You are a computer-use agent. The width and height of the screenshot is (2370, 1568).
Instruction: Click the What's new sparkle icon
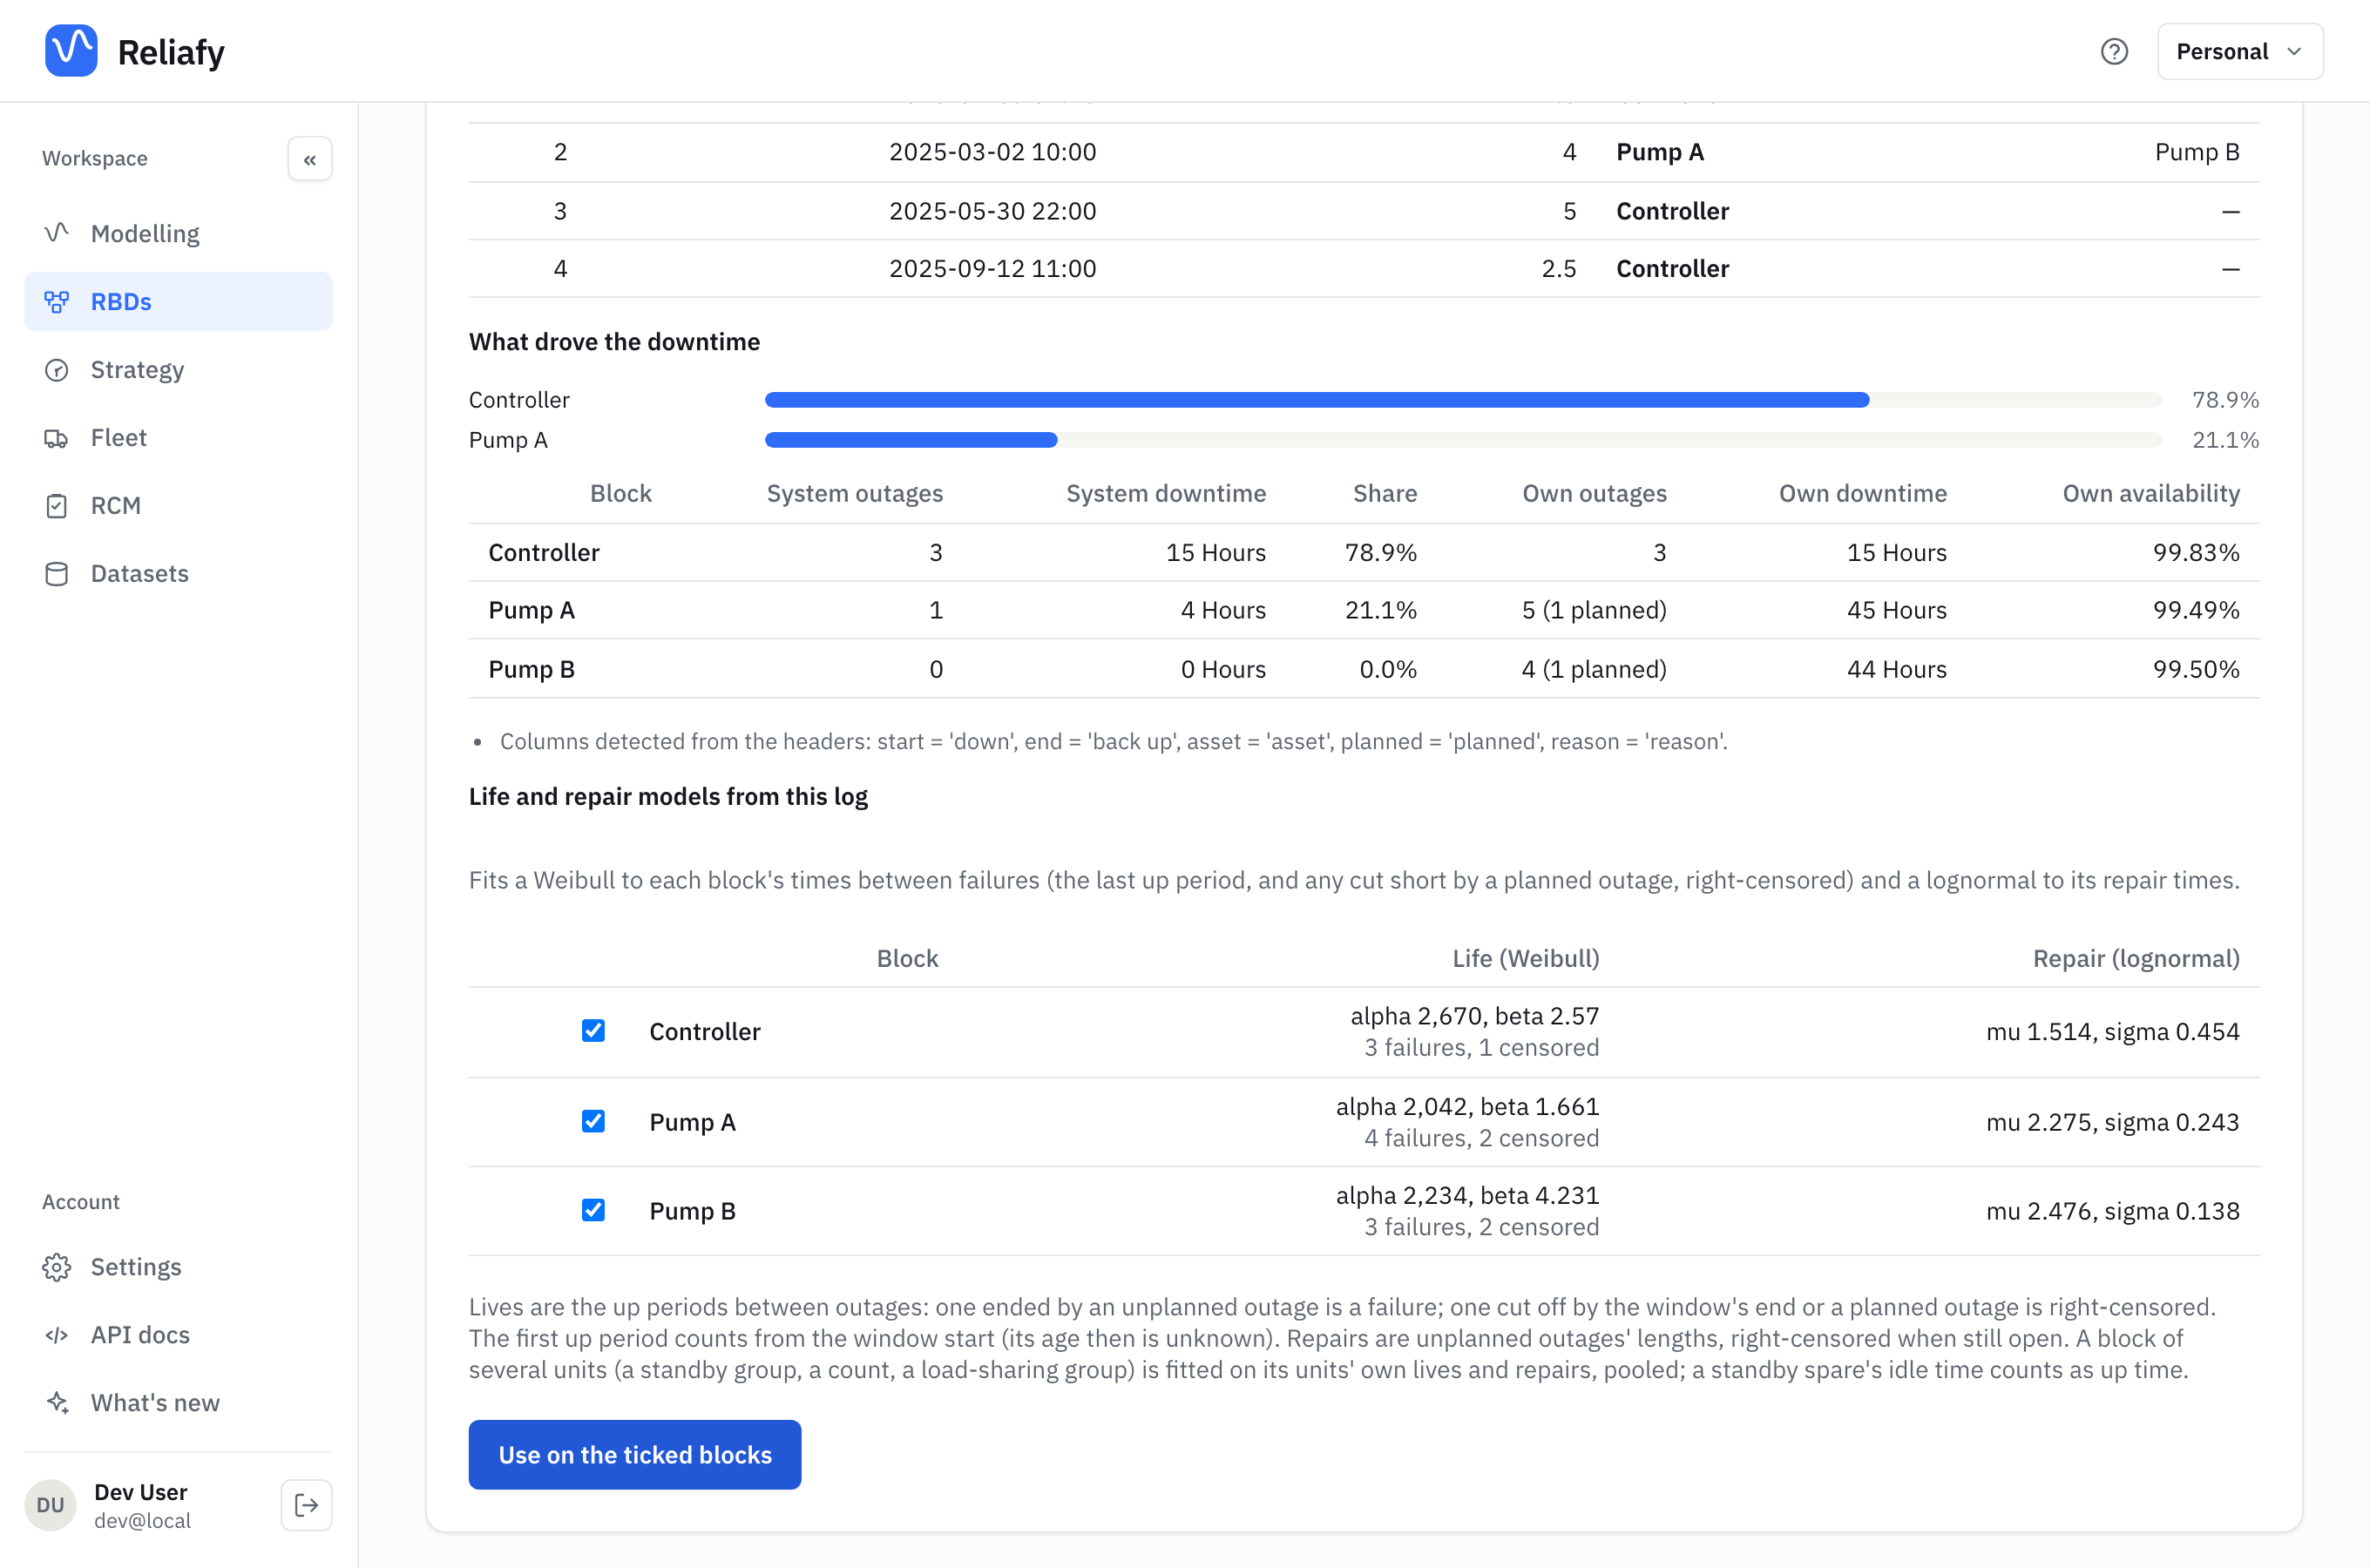(x=57, y=1403)
